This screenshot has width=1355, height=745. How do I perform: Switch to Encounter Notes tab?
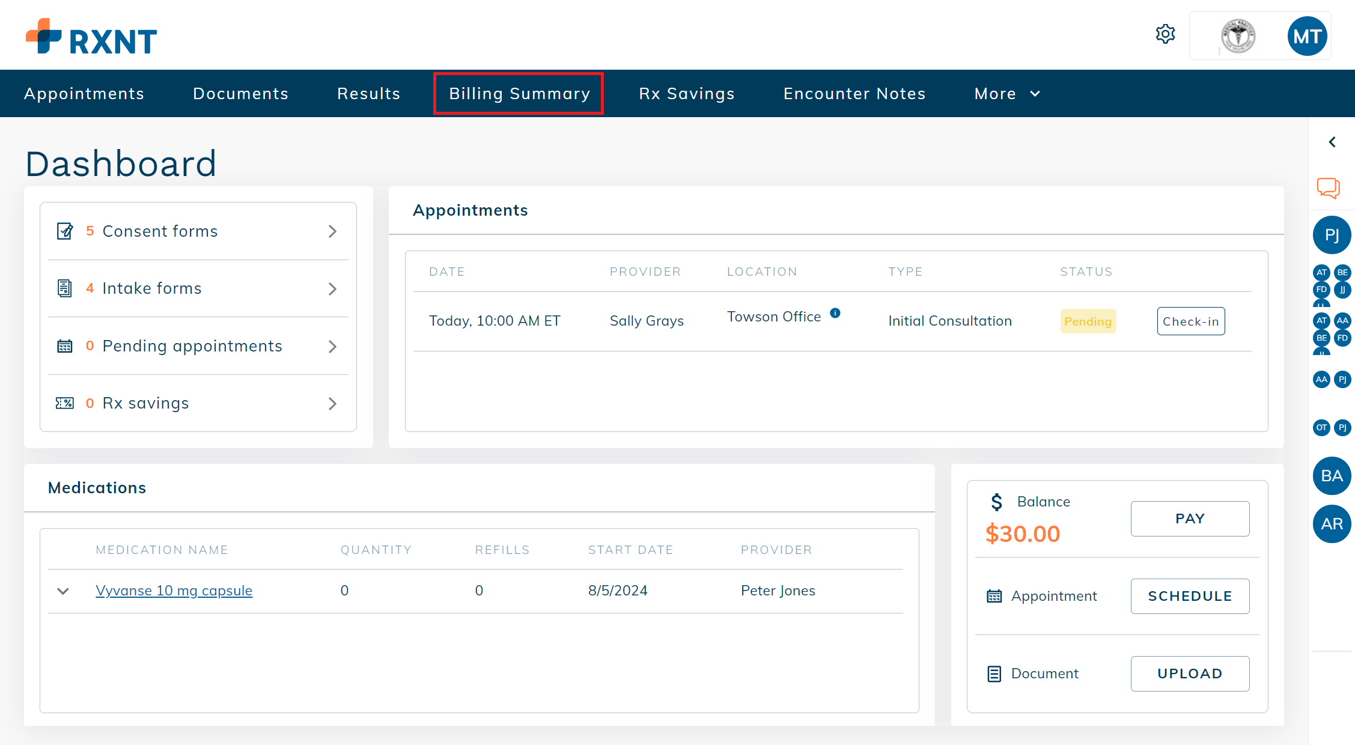pyautogui.click(x=854, y=94)
